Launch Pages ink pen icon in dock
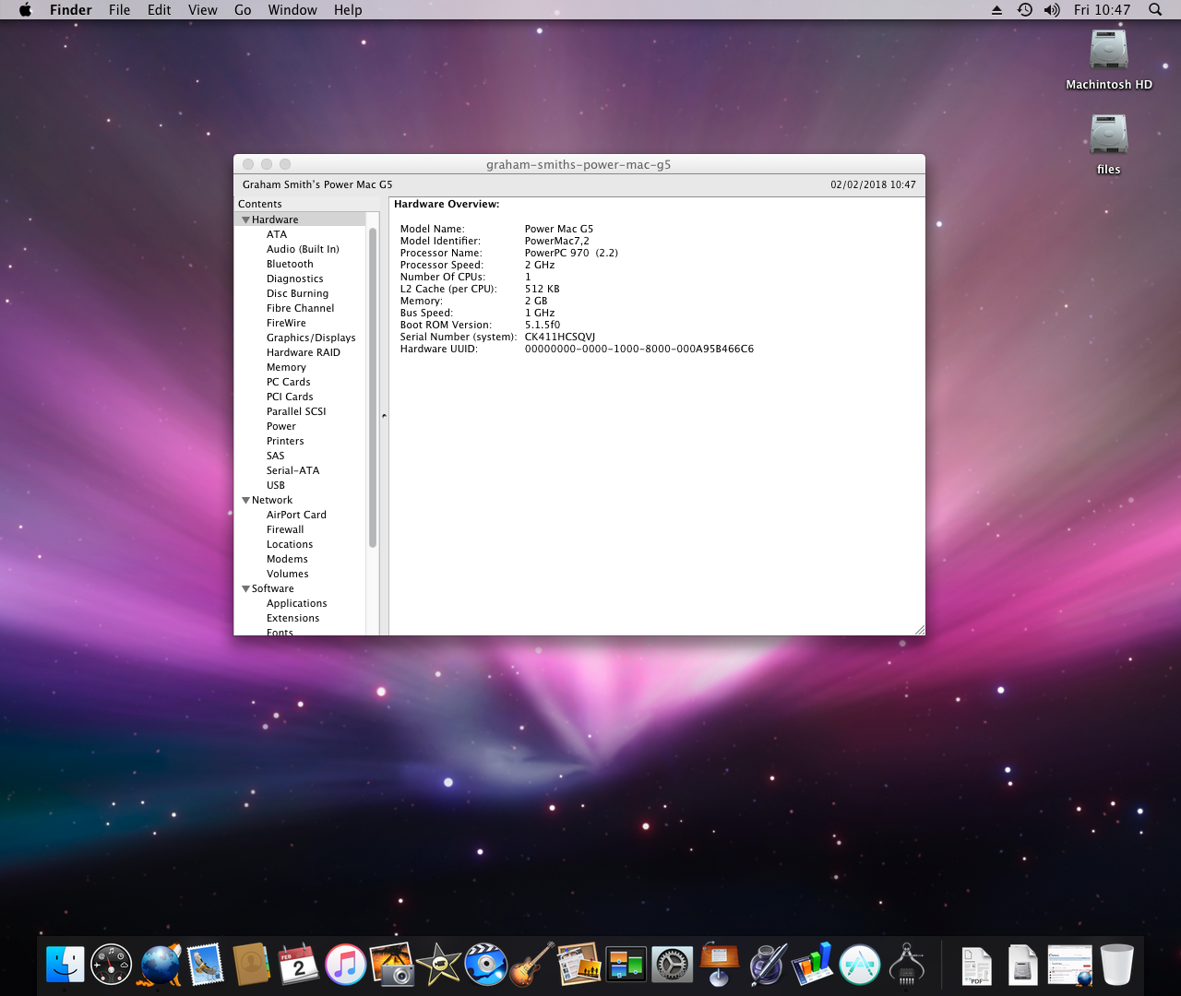This screenshot has width=1181, height=996. pyautogui.click(x=767, y=965)
